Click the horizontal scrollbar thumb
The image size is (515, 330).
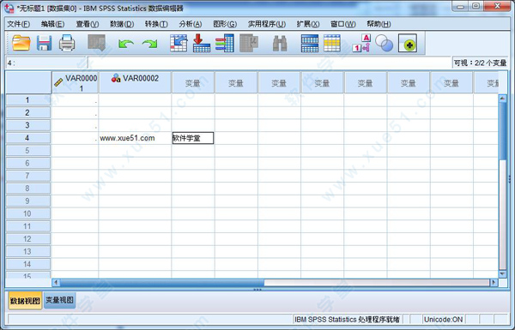click(x=162, y=283)
